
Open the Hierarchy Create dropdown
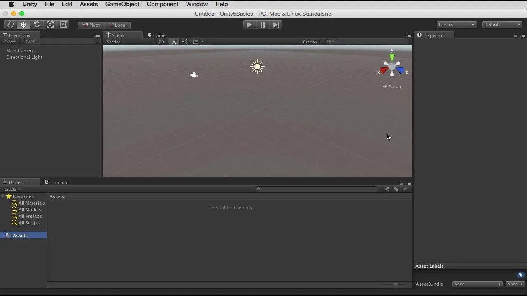[12, 42]
